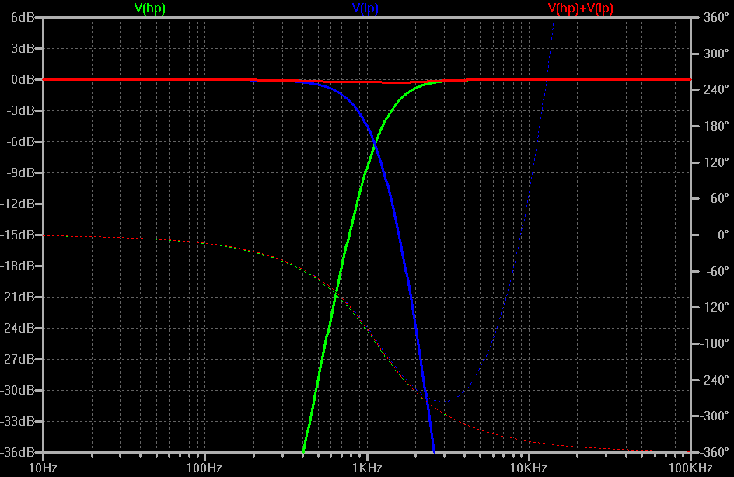Click the -24dB magnitude axis label
This screenshot has width=734, height=477.
pyautogui.click(x=18, y=329)
